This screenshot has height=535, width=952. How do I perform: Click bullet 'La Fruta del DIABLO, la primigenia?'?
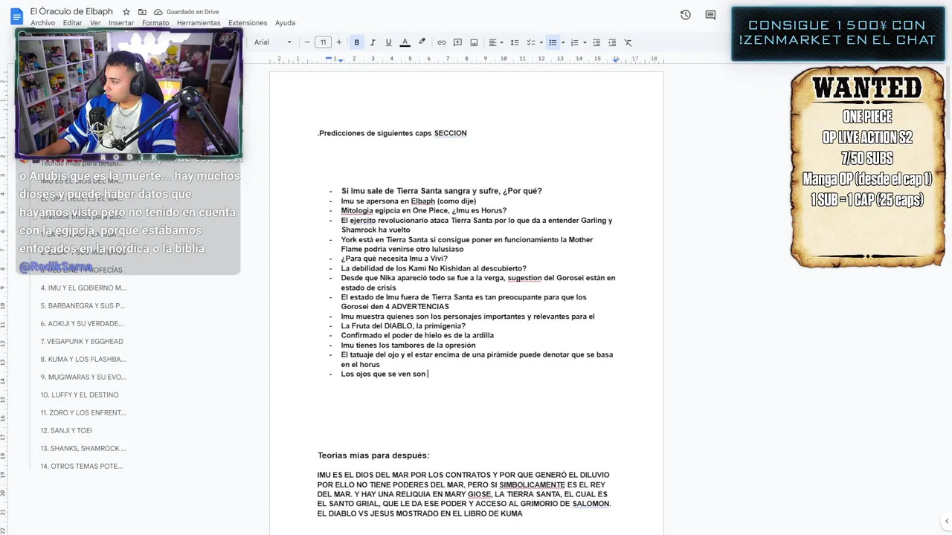click(403, 326)
